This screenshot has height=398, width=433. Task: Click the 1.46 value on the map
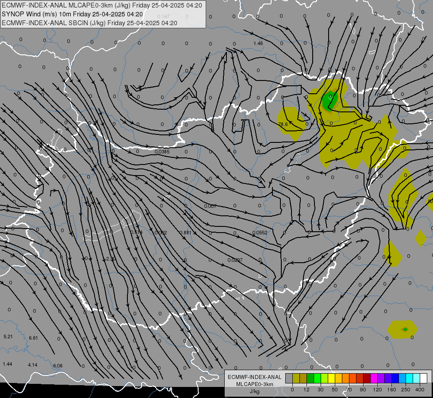click(258, 43)
